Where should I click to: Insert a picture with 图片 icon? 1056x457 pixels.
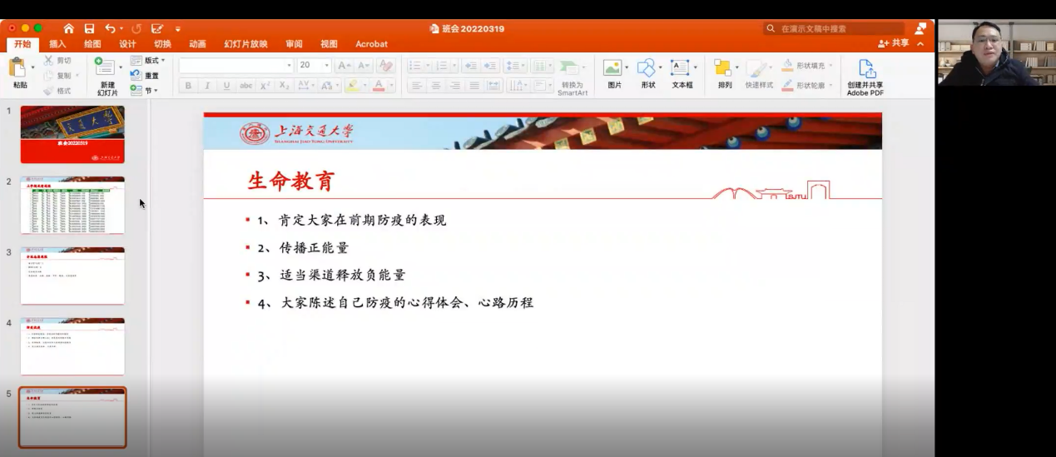click(x=613, y=68)
